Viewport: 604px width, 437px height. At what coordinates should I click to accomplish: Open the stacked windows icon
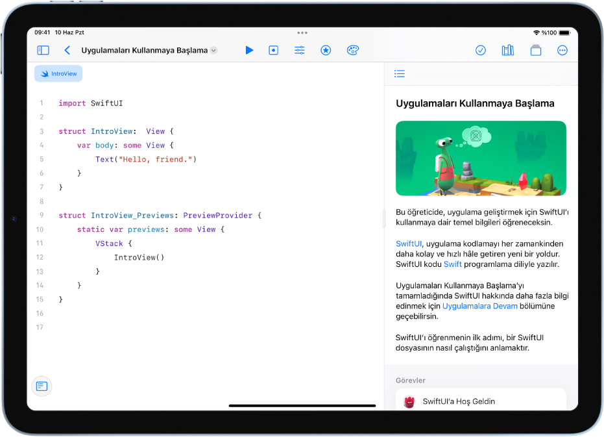point(535,50)
